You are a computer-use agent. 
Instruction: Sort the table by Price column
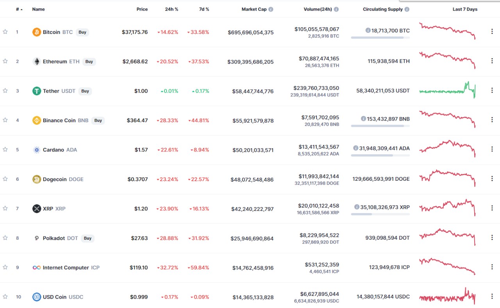coord(142,9)
